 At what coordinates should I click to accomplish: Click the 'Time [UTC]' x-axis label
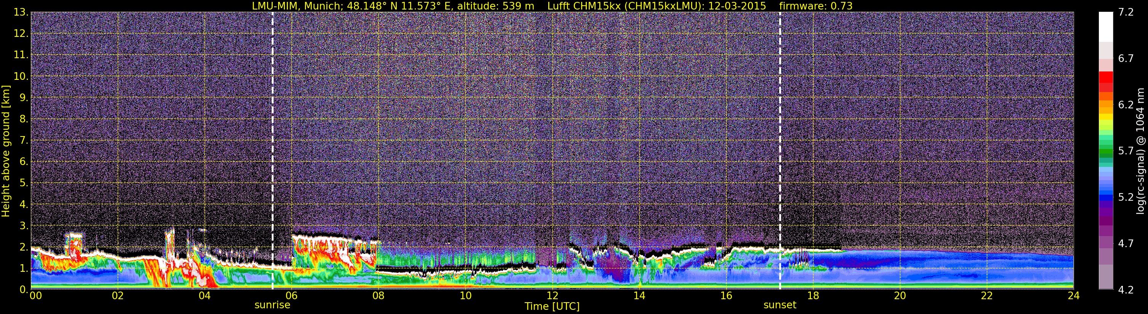[x=552, y=306]
